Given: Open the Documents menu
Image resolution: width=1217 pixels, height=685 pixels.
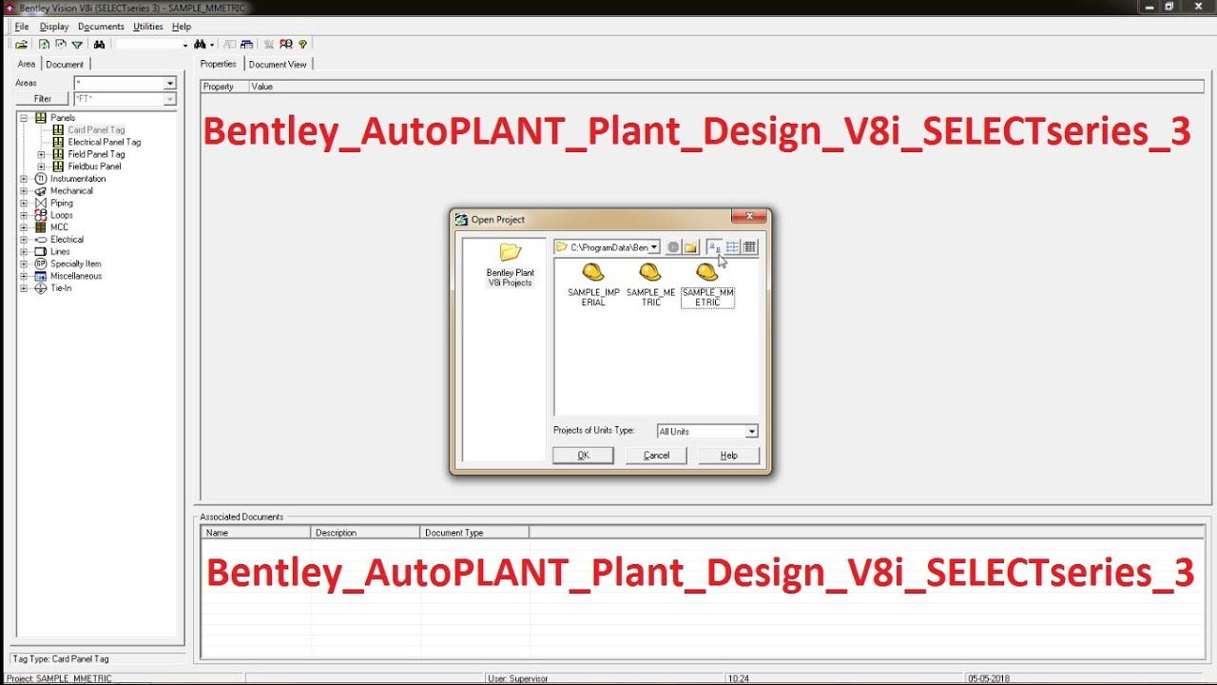Looking at the screenshot, I should tap(101, 27).
